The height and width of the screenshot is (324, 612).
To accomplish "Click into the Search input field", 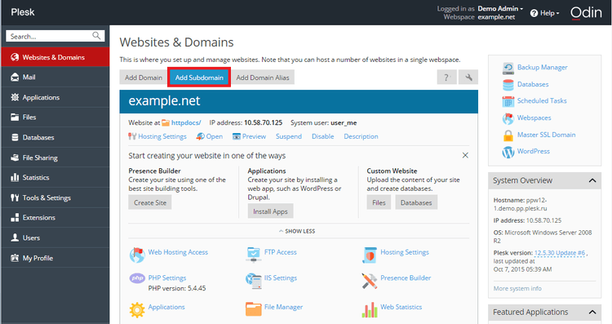I will point(49,36).
